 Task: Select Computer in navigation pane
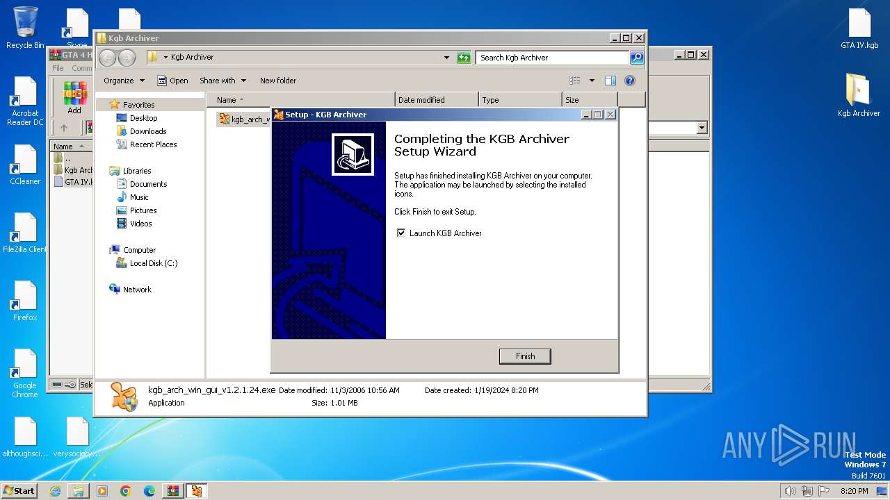click(x=139, y=250)
